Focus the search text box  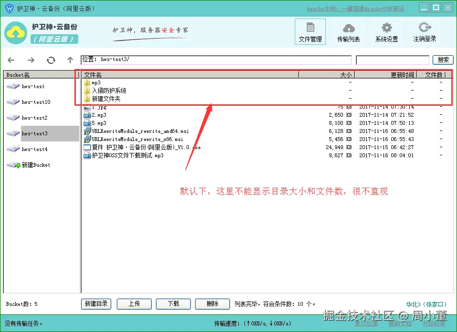tap(393, 60)
